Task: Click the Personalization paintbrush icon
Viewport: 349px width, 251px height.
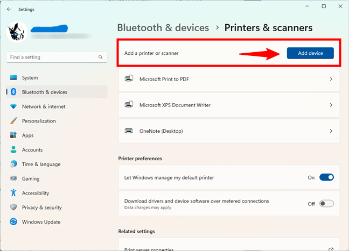Action: [x=13, y=121]
